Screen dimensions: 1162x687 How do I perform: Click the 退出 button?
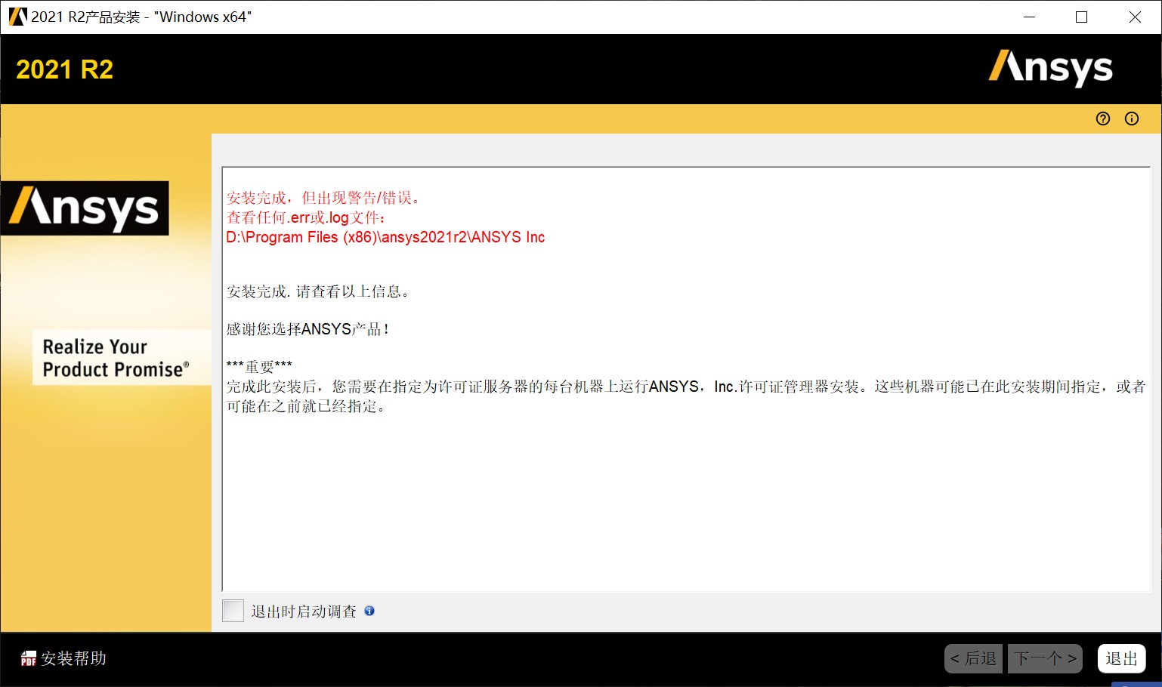pos(1121,658)
